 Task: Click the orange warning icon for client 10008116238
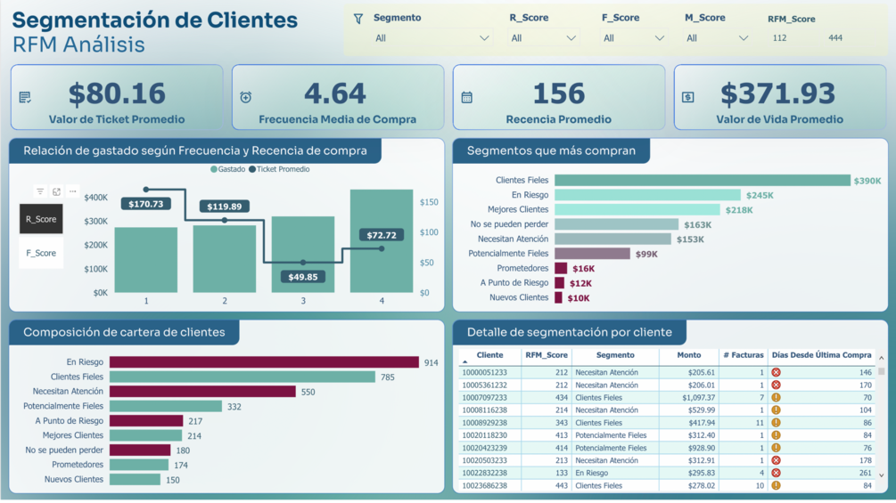point(776,410)
